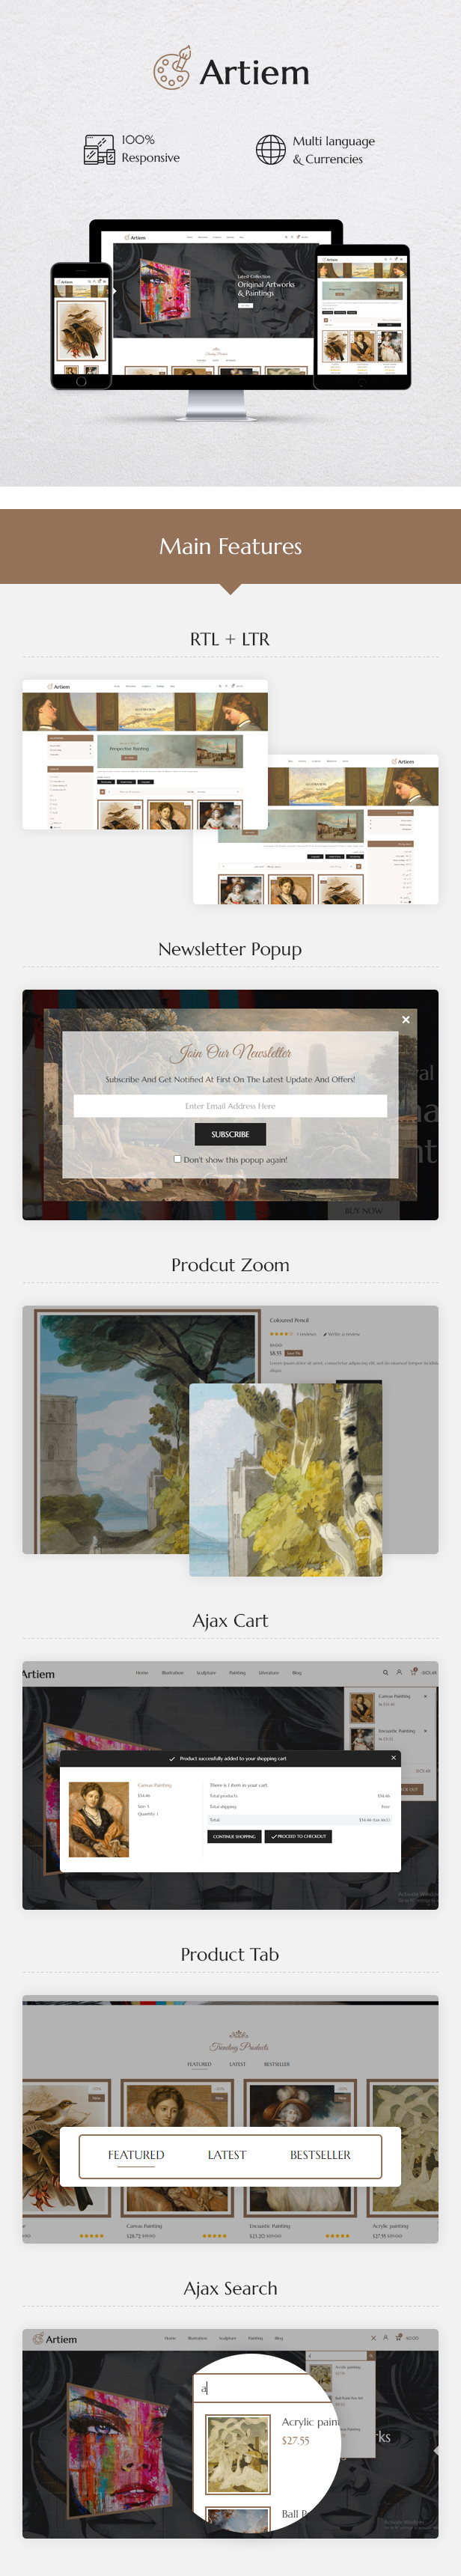Image resolution: width=461 pixels, height=2576 pixels.
Task: Click the search magnifier icon in Ajax Cart header
Action: (x=385, y=1672)
